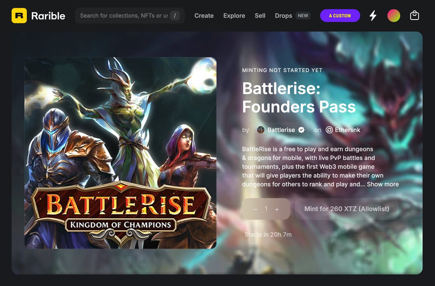Click the Etherlink chain logo icon
The height and width of the screenshot is (286, 435).
(x=329, y=130)
